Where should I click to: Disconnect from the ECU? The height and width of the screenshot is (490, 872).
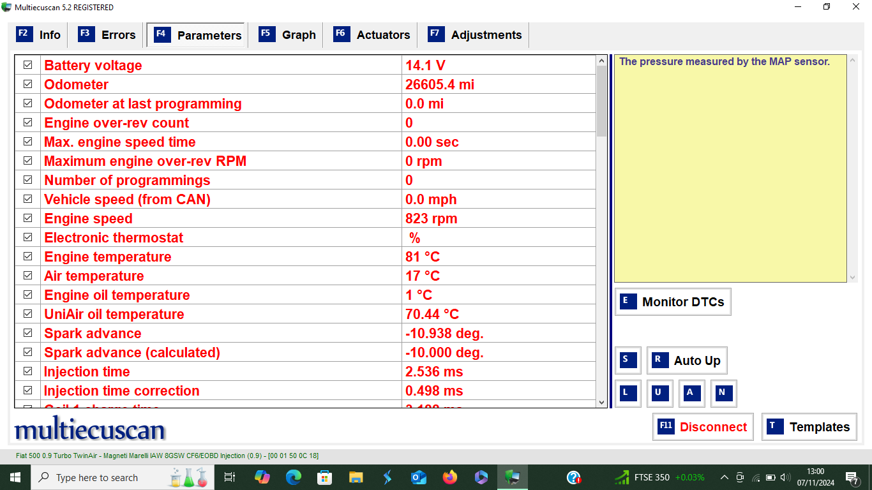click(703, 427)
